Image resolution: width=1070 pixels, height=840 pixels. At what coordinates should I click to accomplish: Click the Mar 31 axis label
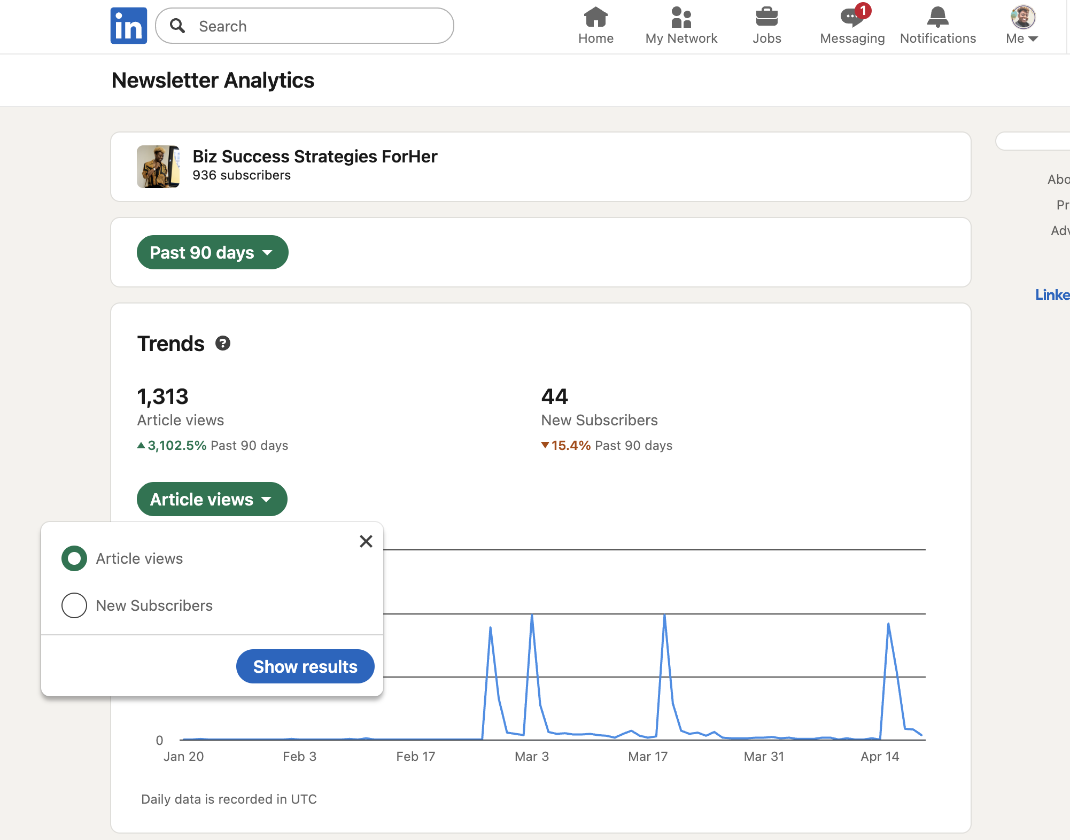(764, 757)
